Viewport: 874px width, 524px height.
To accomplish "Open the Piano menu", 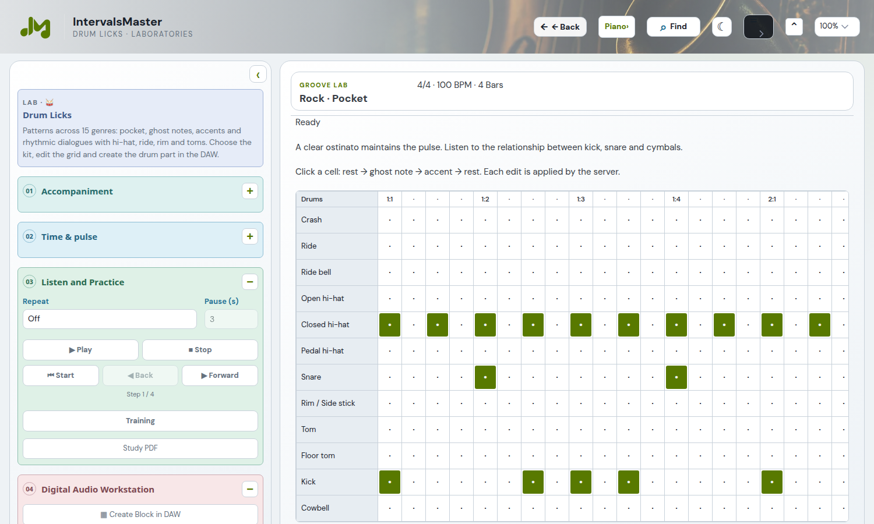I will pyautogui.click(x=616, y=27).
